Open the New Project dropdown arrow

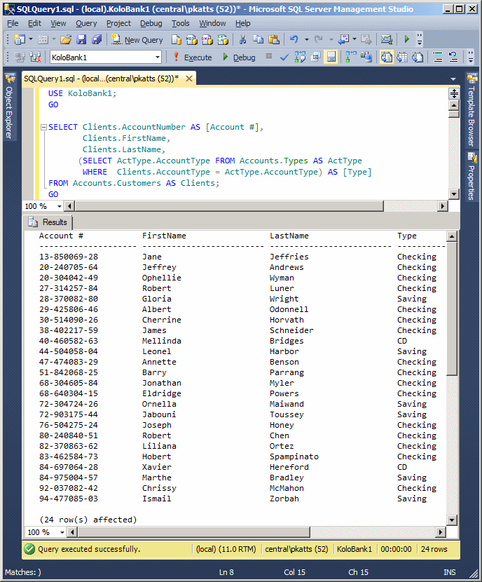[x=30, y=39]
